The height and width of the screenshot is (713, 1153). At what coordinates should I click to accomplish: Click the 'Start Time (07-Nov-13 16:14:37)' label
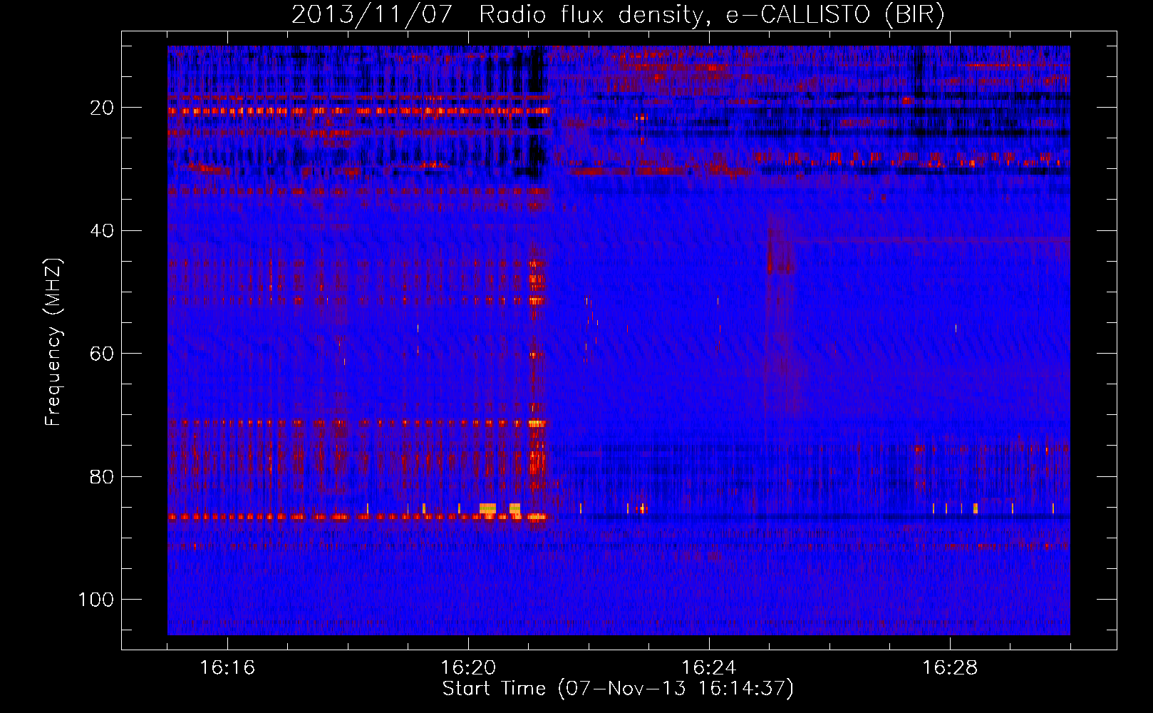pos(618,689)
